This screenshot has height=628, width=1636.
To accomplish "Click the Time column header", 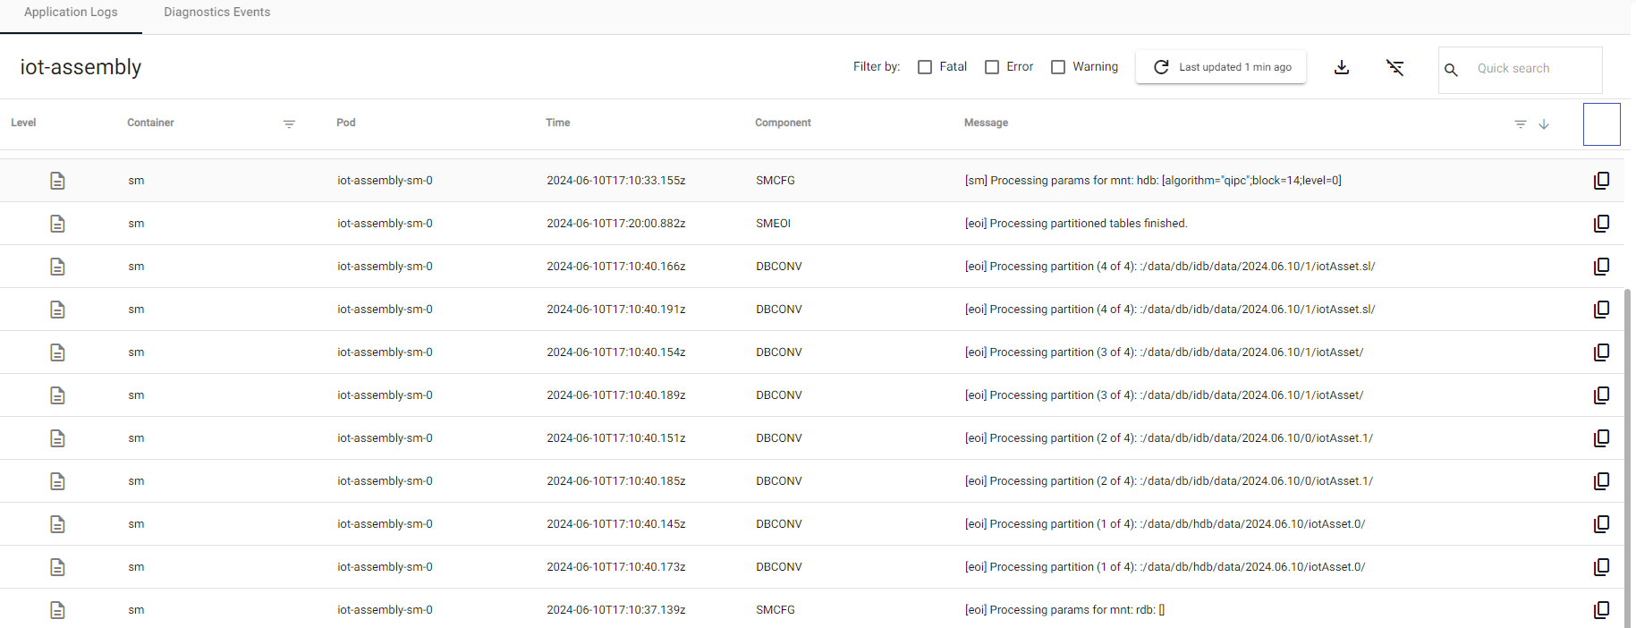I will [557, 123].
